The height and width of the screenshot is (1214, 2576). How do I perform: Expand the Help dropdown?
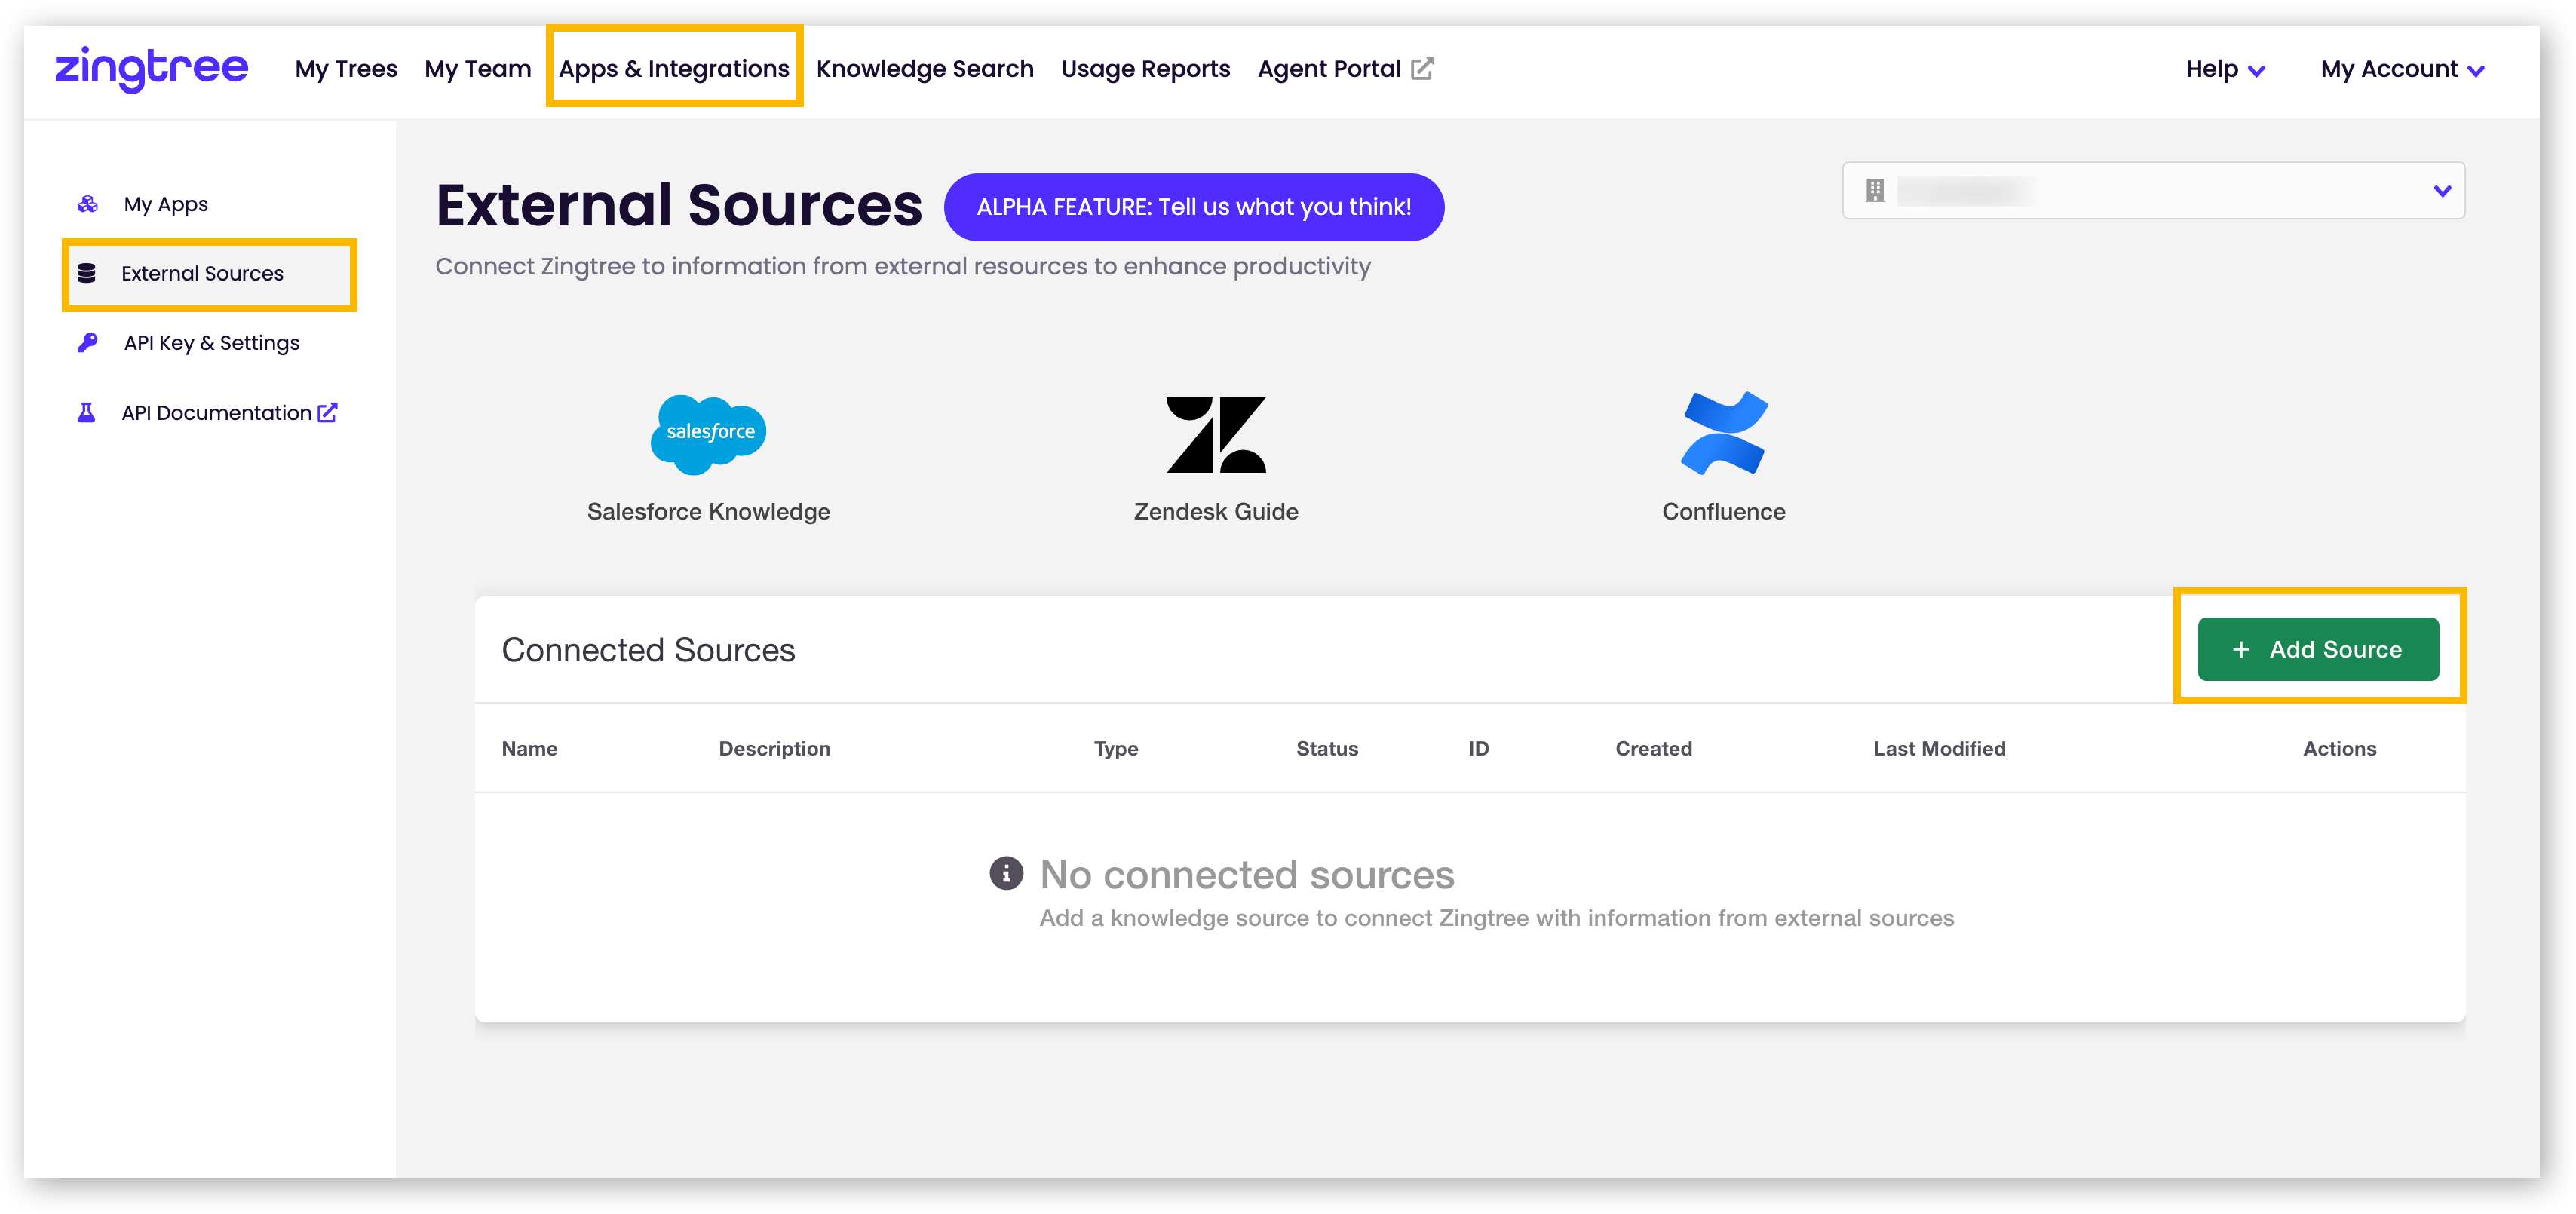[2225, 69]
